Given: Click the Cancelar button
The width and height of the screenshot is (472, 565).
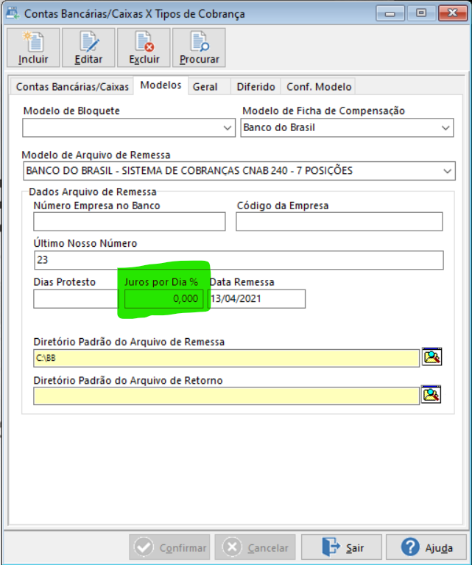Looking at the screenshot, I should tap(255, 547).
